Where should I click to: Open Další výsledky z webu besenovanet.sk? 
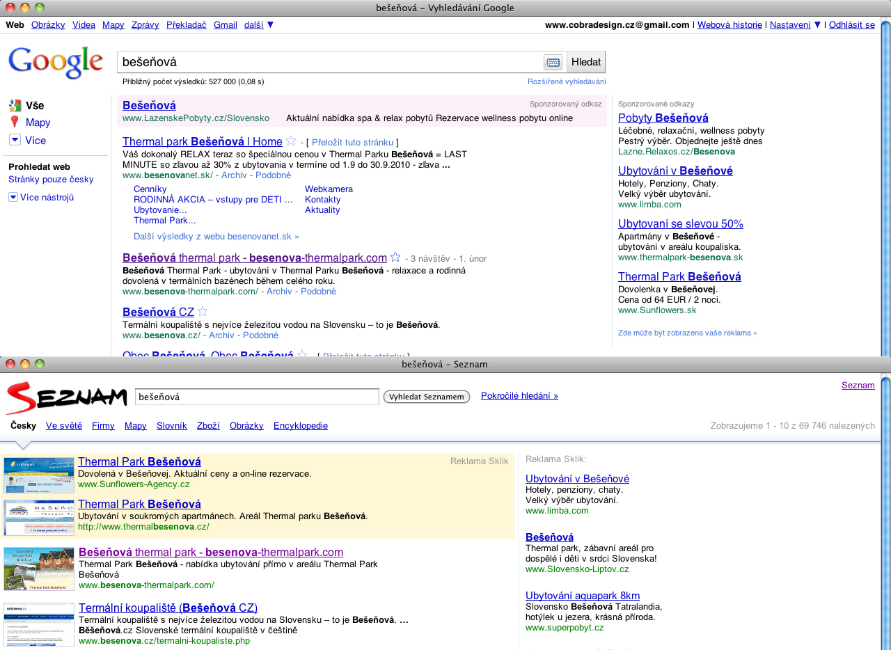point(216,236)
